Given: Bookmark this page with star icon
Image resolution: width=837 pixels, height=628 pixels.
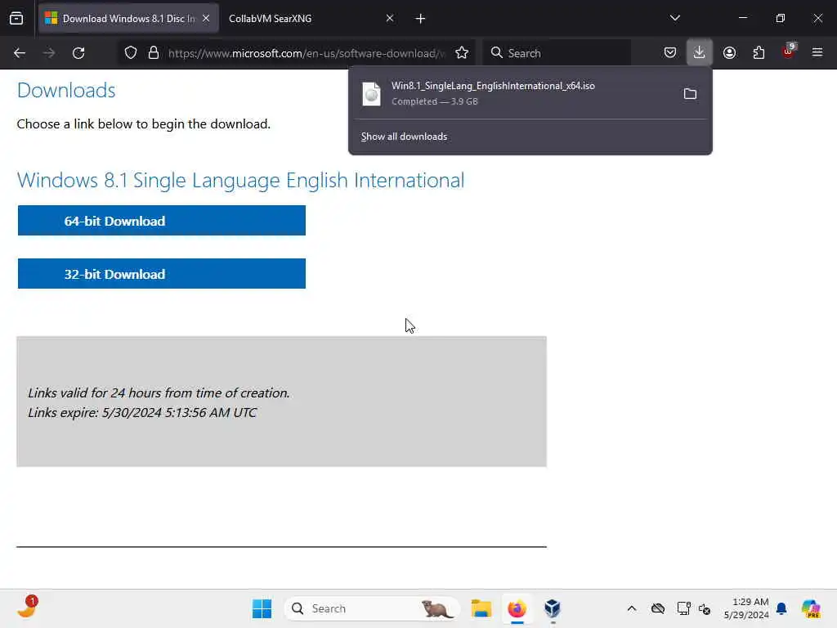Looking at the screenshot, I should (x=462, y=53).
